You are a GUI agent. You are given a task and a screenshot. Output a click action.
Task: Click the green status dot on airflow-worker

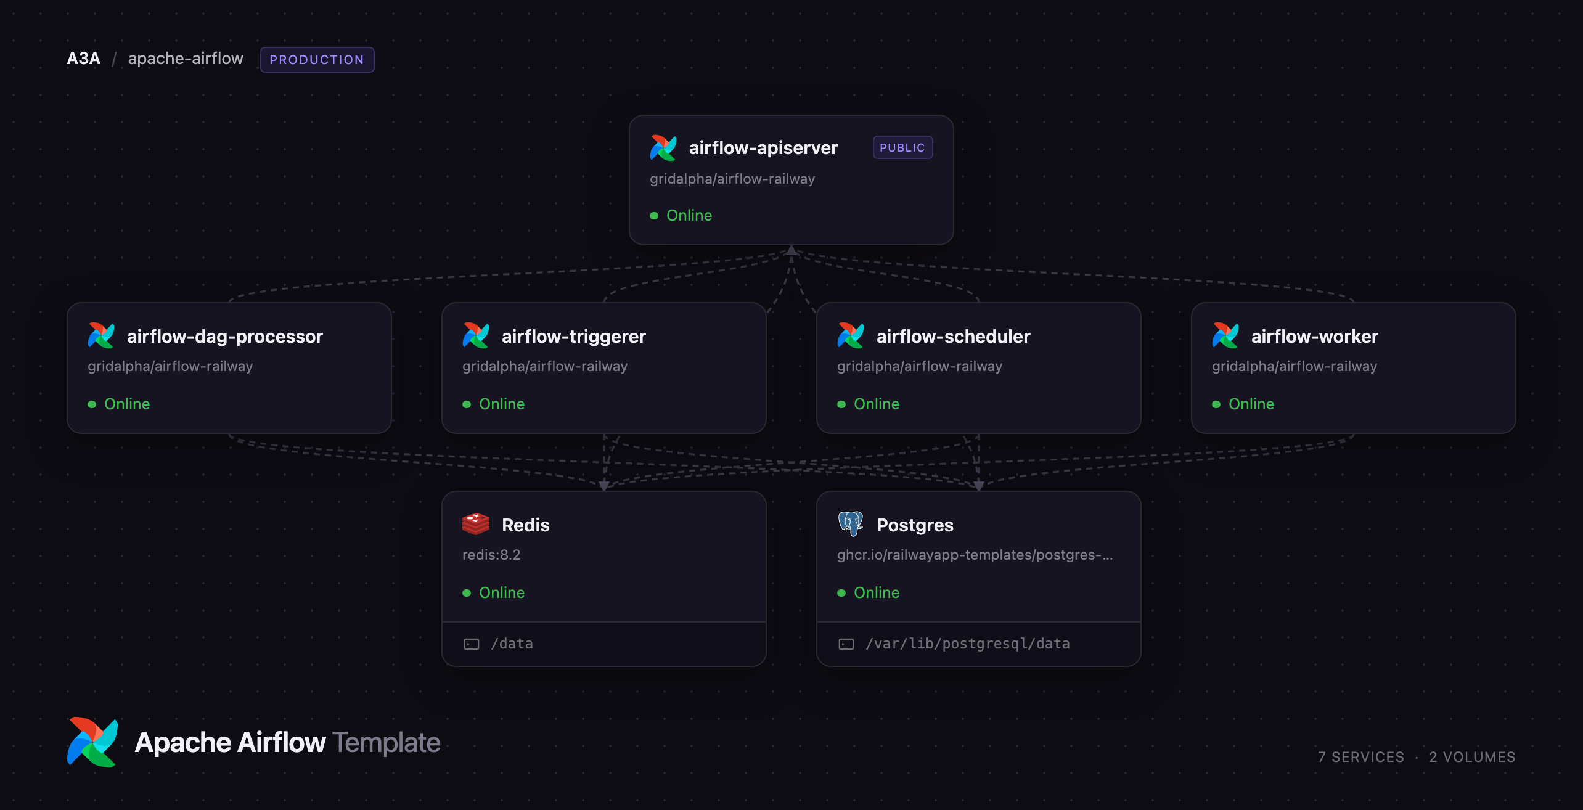pyautogui.click(x=1216, y=404)
